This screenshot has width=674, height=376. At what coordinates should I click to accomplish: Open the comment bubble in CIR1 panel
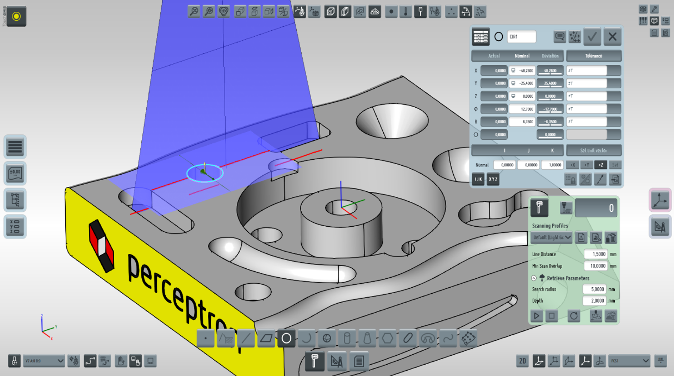tap(560, 37)
